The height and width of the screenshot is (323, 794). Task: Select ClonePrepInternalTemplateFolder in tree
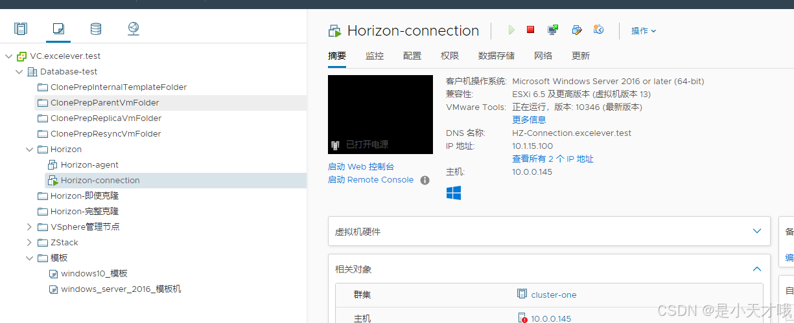click(119, 87)
